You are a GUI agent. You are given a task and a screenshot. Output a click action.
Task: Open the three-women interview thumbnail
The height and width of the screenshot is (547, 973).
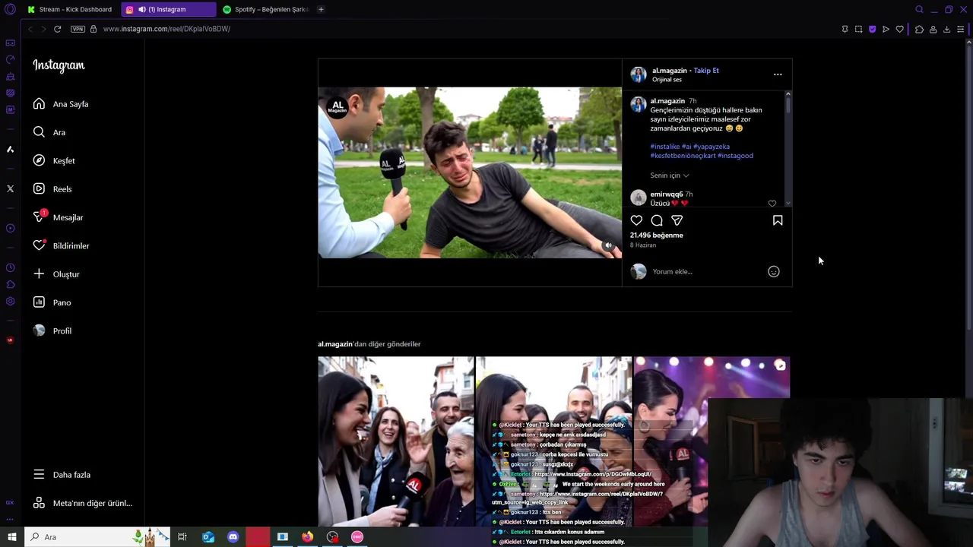pyautogui.click(x=395, y=441)
